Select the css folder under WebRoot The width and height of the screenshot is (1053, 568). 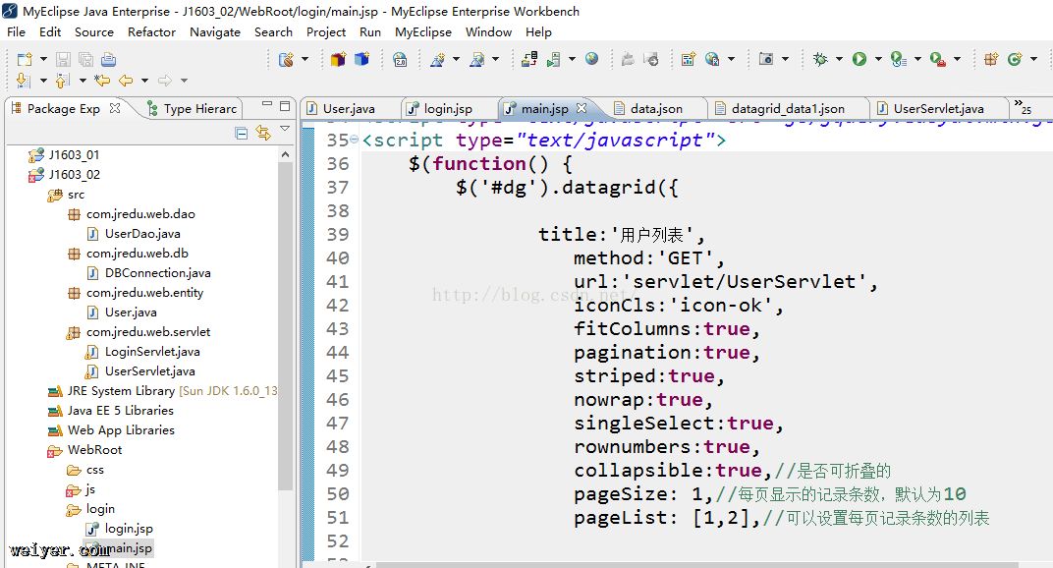(x=94, y=470)
